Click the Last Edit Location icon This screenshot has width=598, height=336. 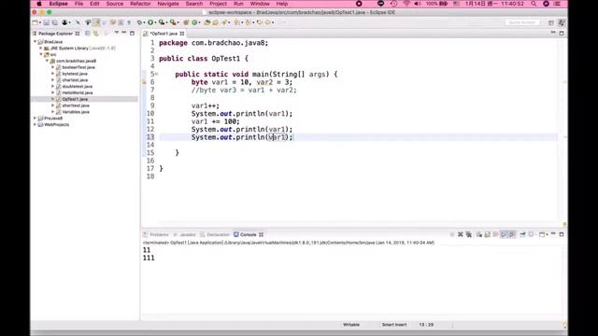point(260,22)
